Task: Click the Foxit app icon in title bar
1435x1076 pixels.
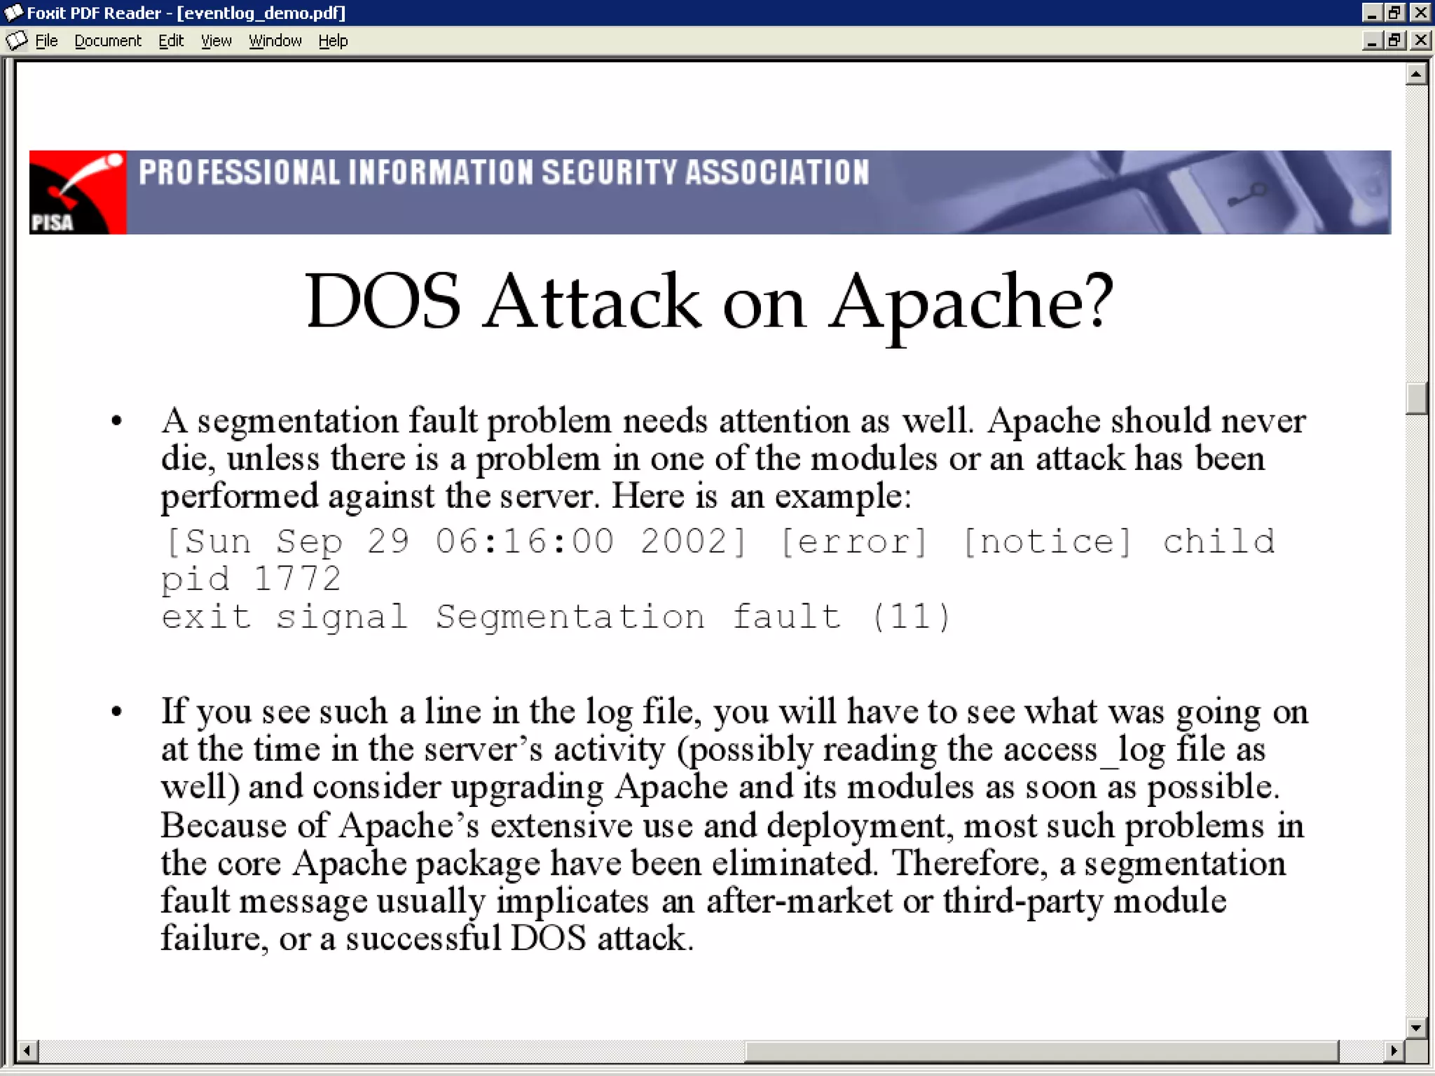Action: (x=13, y=13)
